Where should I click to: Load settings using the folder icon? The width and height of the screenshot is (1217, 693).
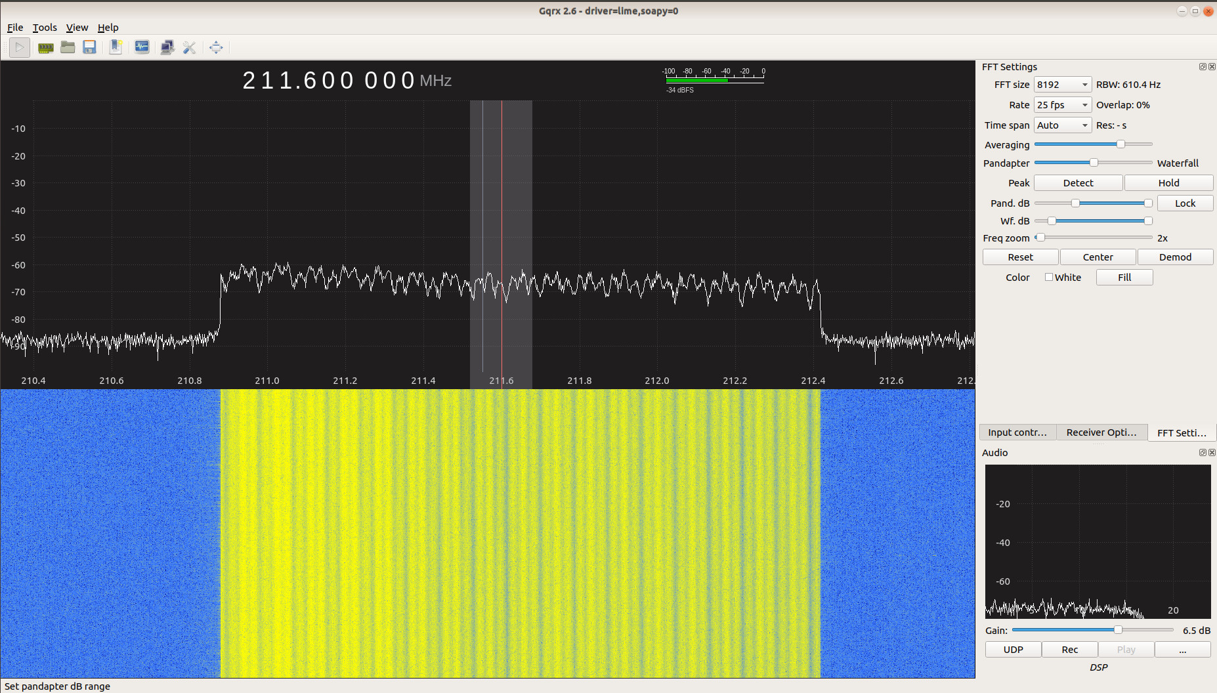pyautogui.click(x=68, y=47)
